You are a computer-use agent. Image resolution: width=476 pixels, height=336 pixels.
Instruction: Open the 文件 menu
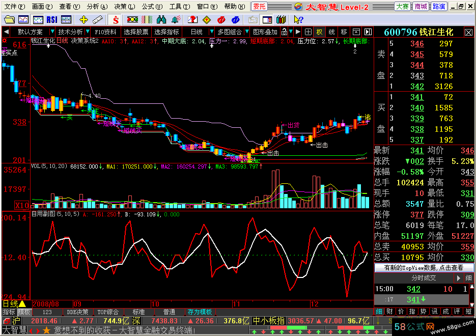(14, 7)
